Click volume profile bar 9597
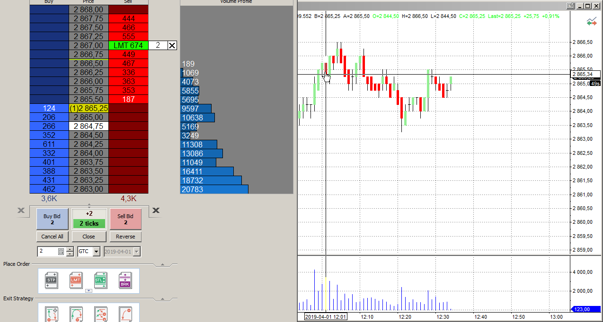Viewport: 603px width, 322px height. click(x=196, y=108)
